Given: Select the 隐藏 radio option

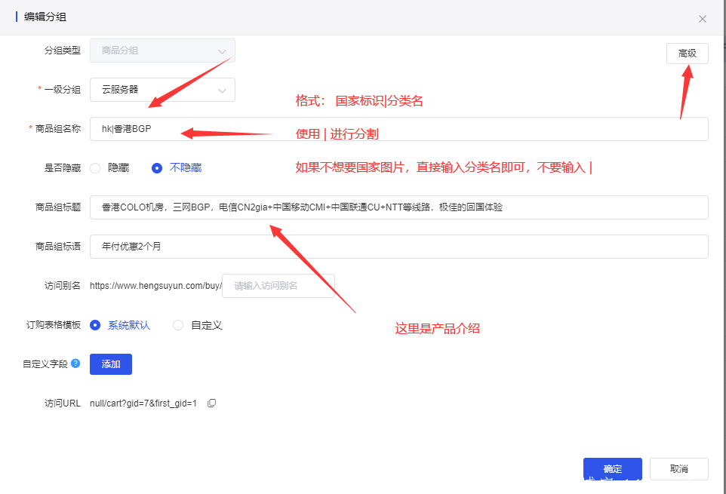Looking at the screenshot, I should [x=96, y=168].
